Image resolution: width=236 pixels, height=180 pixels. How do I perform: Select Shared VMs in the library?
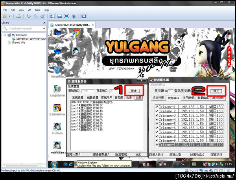[18, 42]
